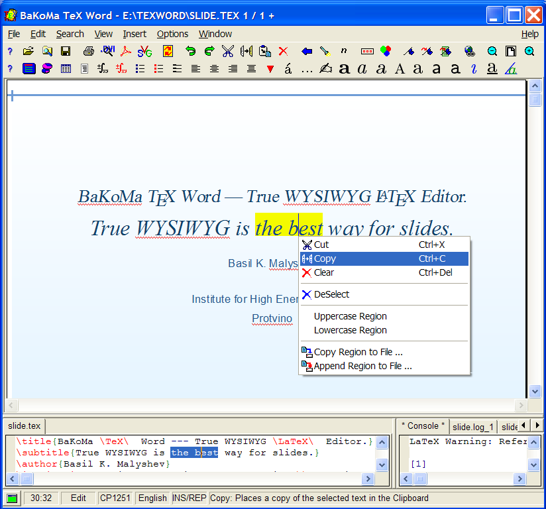The height and width of the screenshot is (509, 546).
Task: Click the Zoom In magnifier icon
Action: pyautogui.click(x=529, y=51)
